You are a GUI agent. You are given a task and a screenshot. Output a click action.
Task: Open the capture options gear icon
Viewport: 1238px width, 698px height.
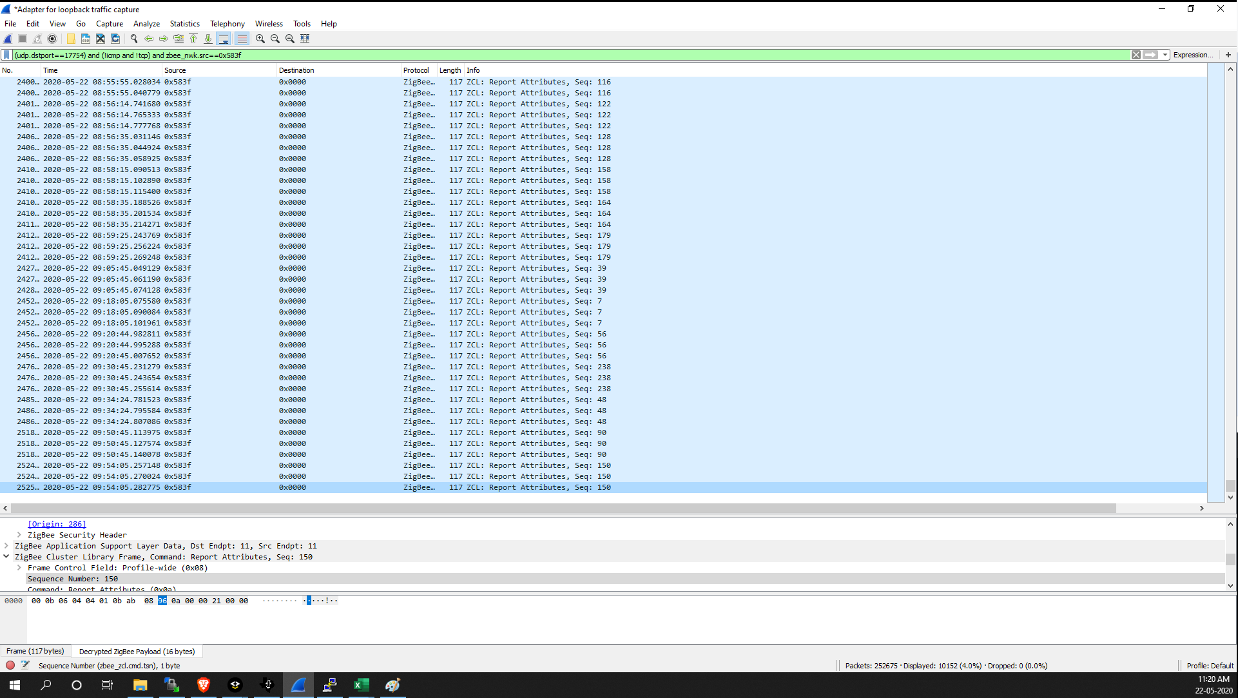click(52, 39)
